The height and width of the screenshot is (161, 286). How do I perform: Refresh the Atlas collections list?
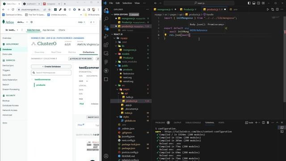click(x=98, y=59)
